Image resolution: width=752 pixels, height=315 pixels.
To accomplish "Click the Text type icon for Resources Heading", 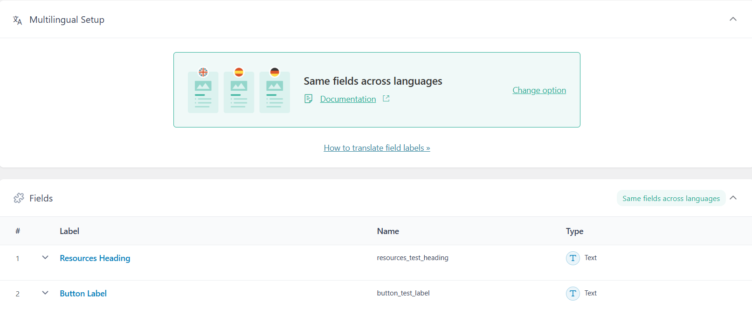I will pos(573,258).
